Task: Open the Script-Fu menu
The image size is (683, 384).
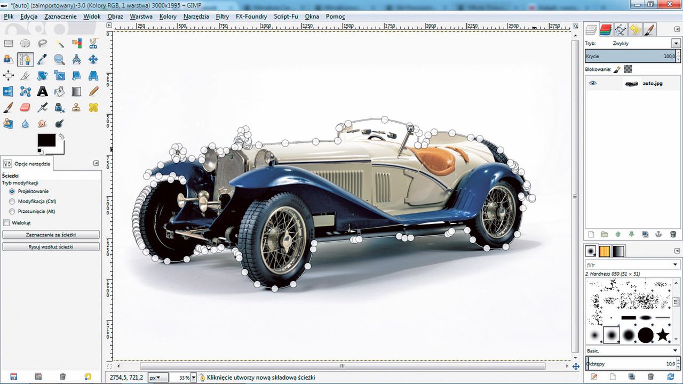Action: (285, 17)
